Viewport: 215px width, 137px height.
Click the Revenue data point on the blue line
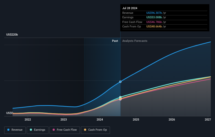click(x=120, y=82)
